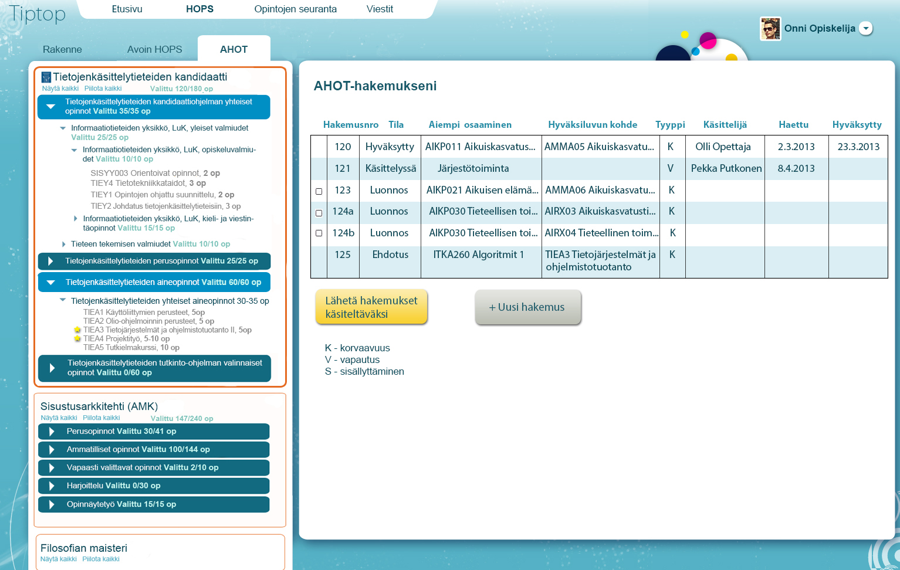Screen dimensions: 900x570
Task: Expand Tietojenkäsittelytieteiden perusopinnot section
Action: click(50, 261)
